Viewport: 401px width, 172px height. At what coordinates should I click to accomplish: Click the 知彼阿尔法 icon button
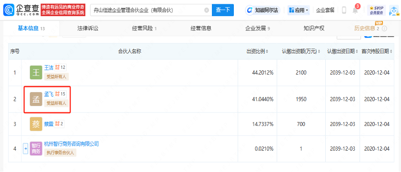(263, 10)
